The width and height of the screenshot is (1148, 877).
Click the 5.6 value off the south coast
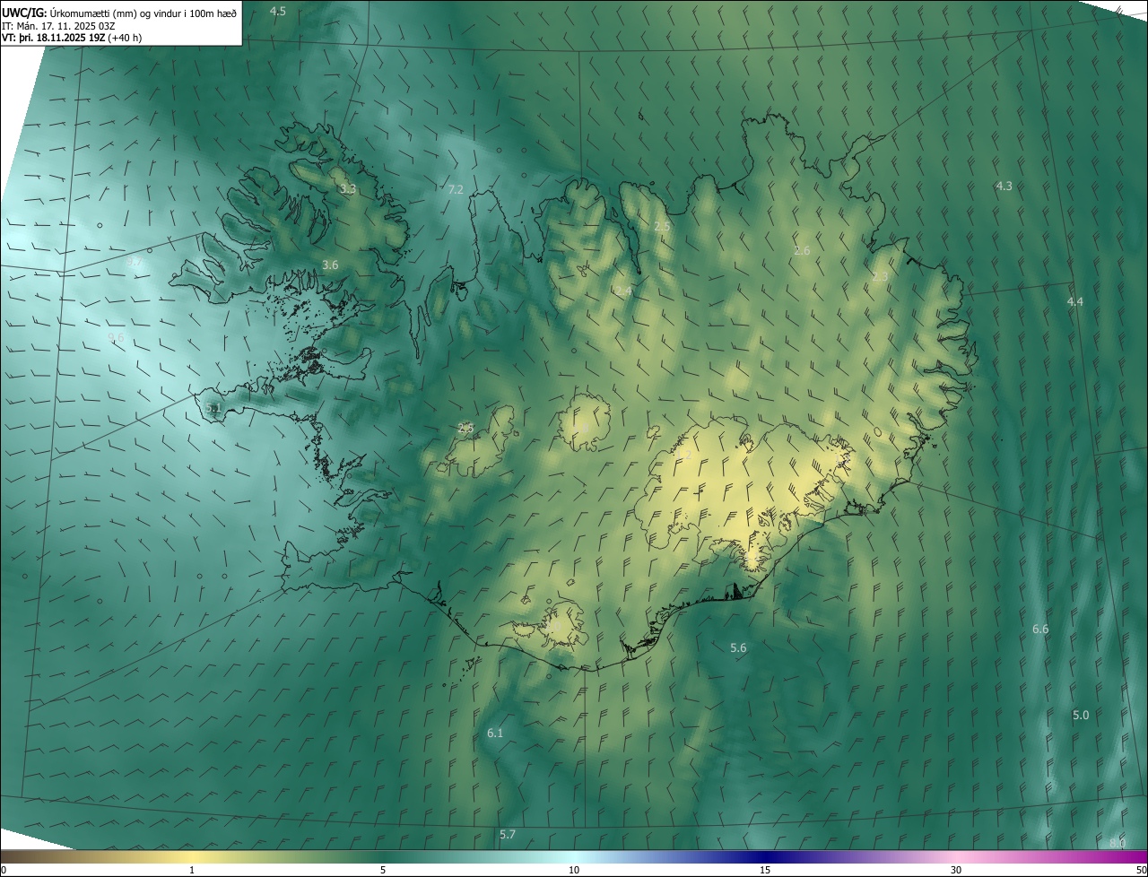[738, 647]
